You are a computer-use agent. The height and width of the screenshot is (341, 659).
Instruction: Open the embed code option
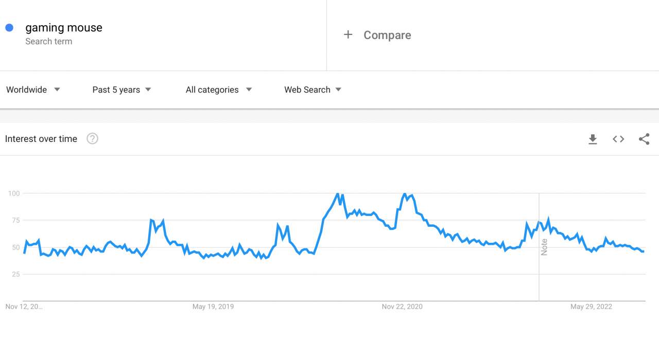(x=618, y=139)
